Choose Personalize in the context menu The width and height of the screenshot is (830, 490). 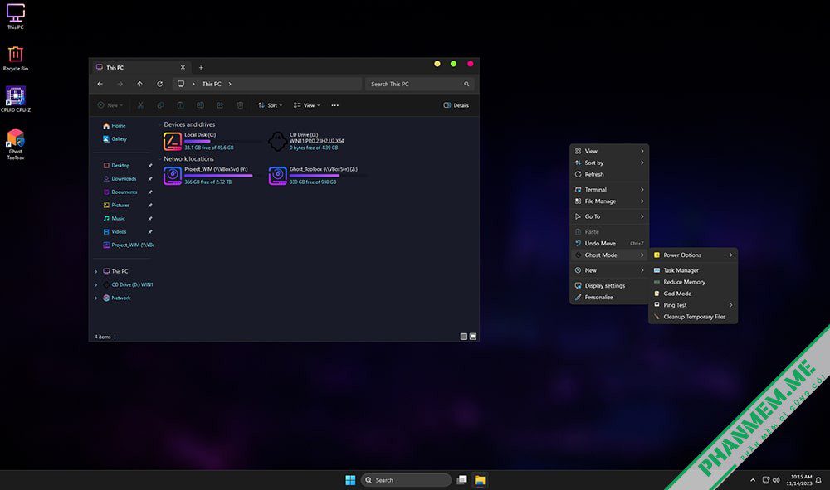tap(609, 298)
